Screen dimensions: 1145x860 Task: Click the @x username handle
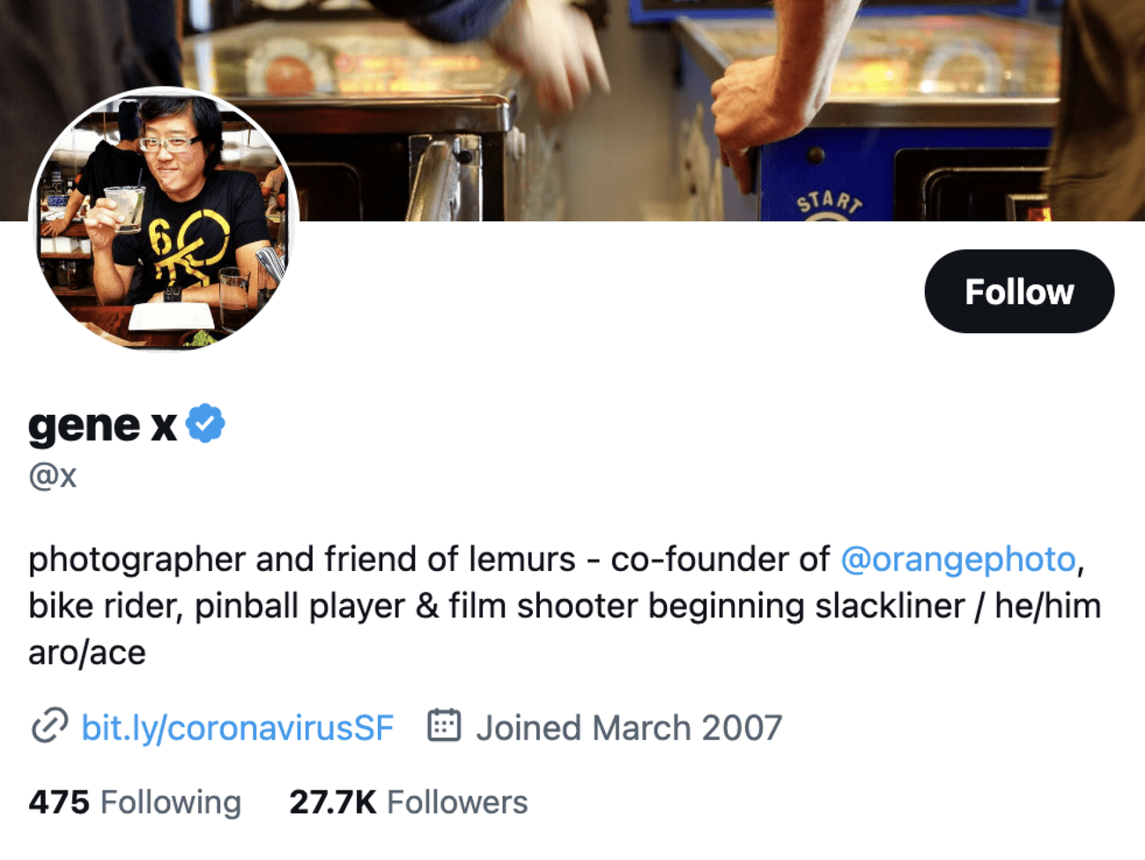pos(53,476)
